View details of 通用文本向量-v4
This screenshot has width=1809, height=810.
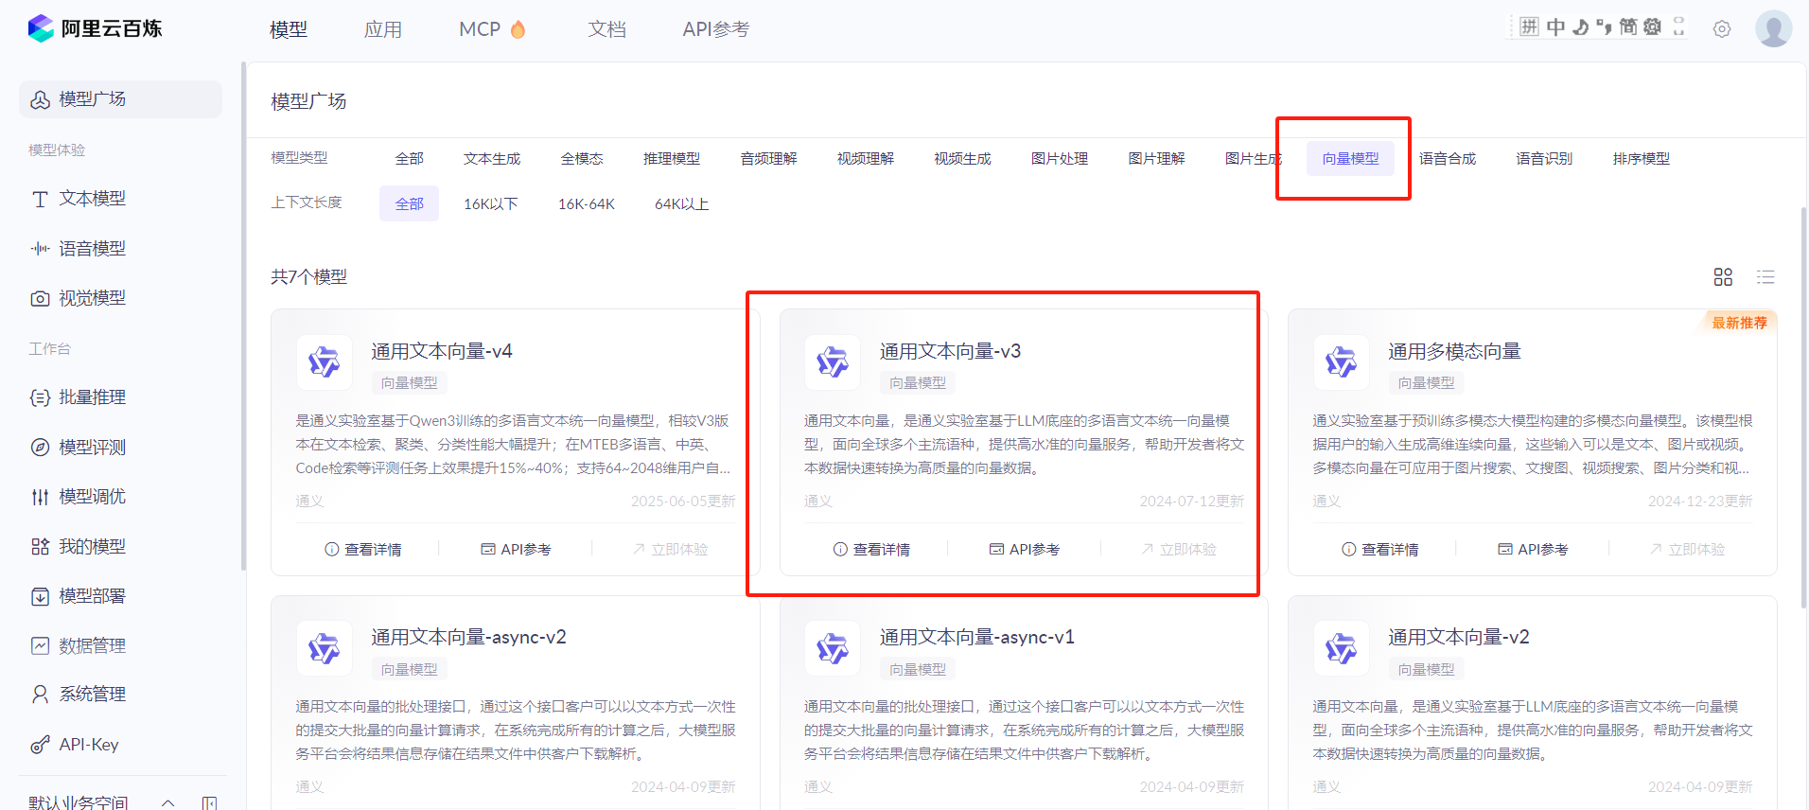(363, 550)
